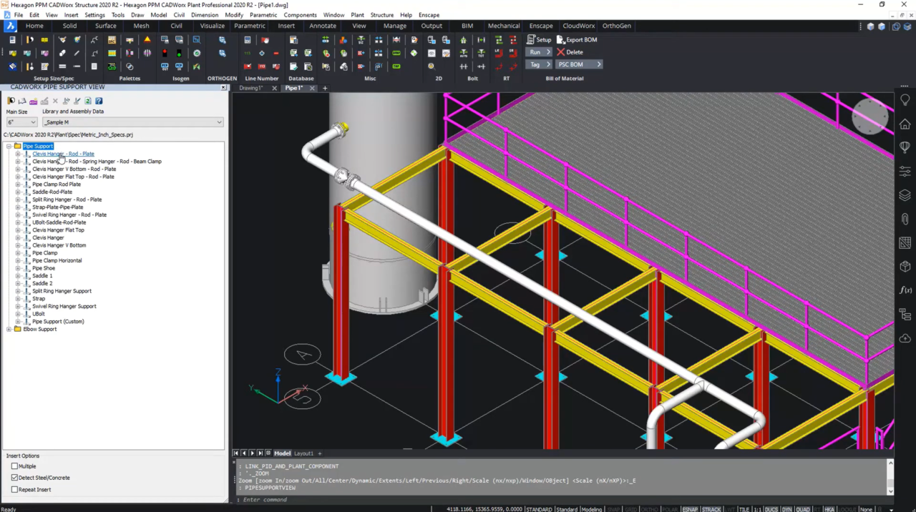This screenshot has height=512, width=916.
Task: Click the Model tab at bottom of viewport
Action: point(283,453)
